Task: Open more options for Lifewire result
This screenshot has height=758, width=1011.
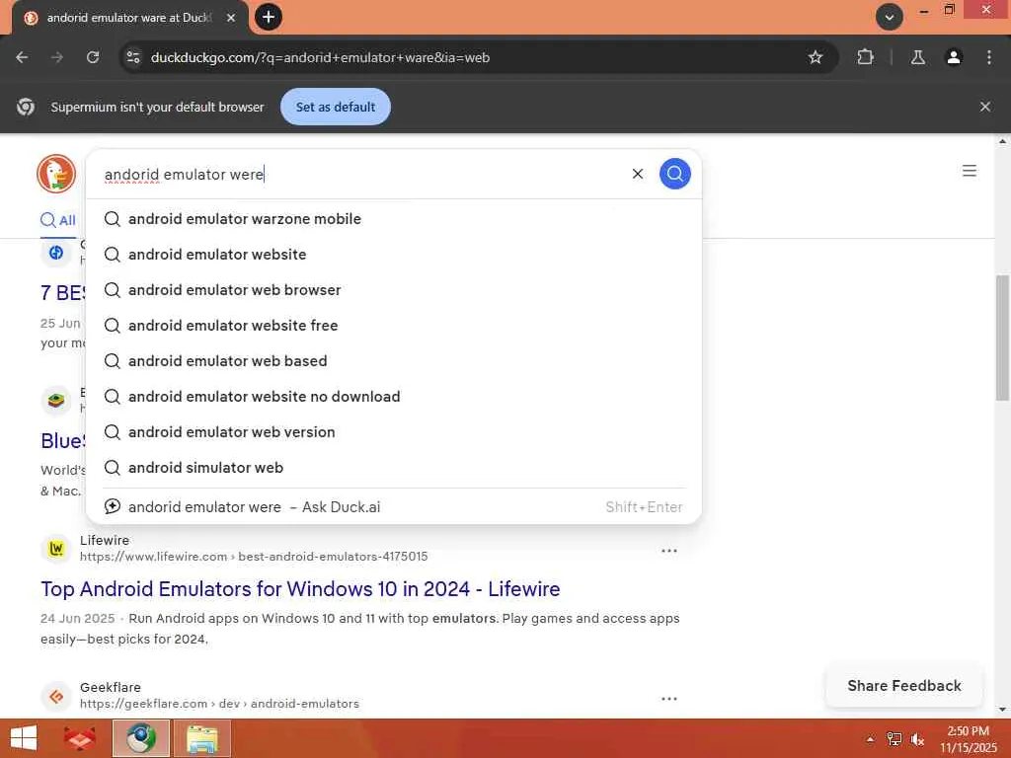Action: pos(668,551)
